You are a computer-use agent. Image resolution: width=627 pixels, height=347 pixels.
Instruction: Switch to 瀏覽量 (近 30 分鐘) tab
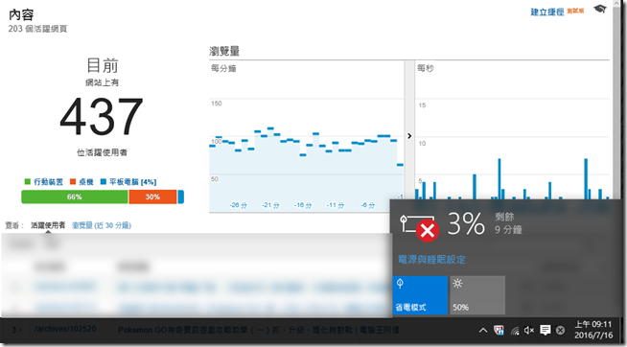click(x=102, y=225)
